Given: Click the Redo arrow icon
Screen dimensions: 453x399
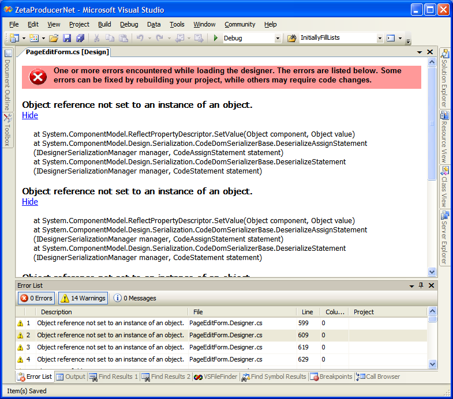Looking at the screenshot, I should point(159,38).
